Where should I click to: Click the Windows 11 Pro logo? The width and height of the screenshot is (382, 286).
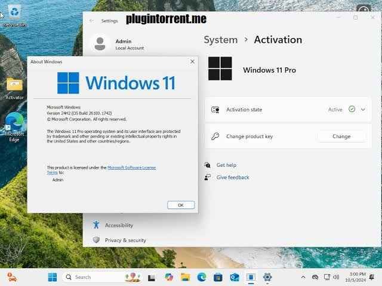click(220, 69)
